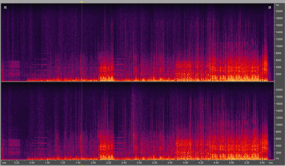Click the 5:40 mark on time ruler

coord(262,163)
